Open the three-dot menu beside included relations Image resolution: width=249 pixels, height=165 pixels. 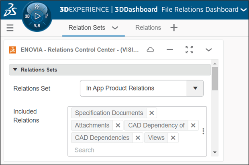click(203, 131)
